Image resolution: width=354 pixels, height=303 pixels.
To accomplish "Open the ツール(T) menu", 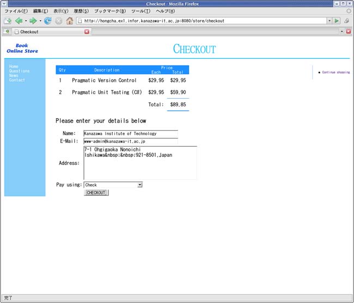I will (x=141, y=11).
